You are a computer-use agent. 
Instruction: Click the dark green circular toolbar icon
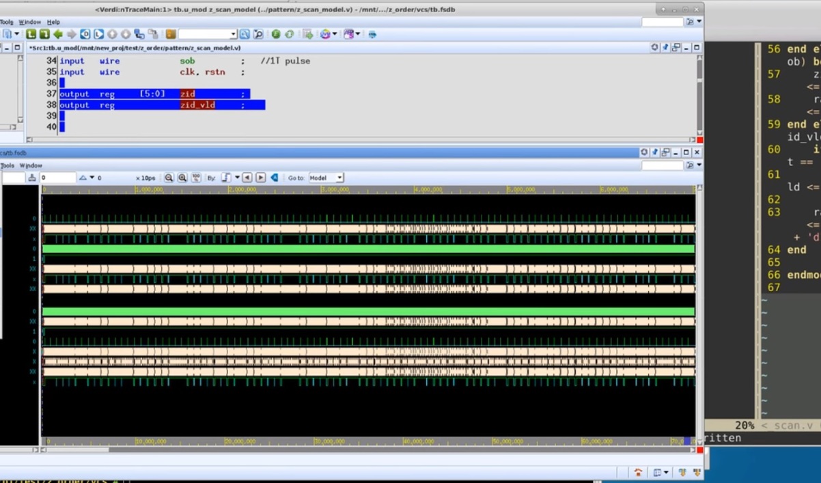276,34
